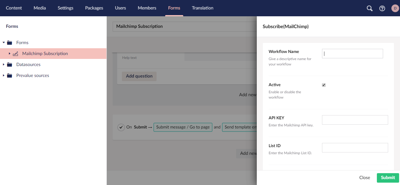400x185 pixels.
Task: Open the Send template email workflow
Action: [240, 127]
